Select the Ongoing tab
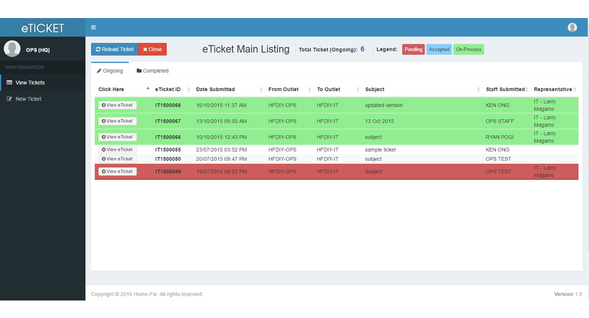This screenshot has width=589, height=318. 110,70
